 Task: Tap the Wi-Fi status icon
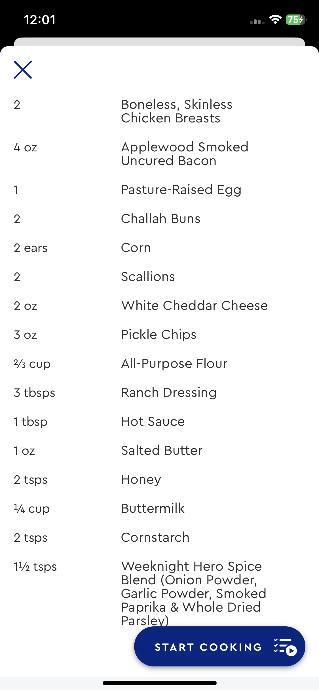[x=275, y=20]
